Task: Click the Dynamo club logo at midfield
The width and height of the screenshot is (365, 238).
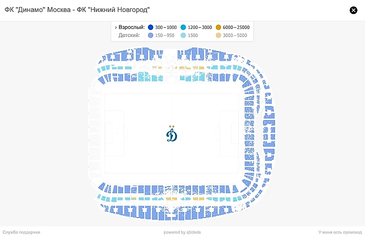Action: [x=171, y=135]
